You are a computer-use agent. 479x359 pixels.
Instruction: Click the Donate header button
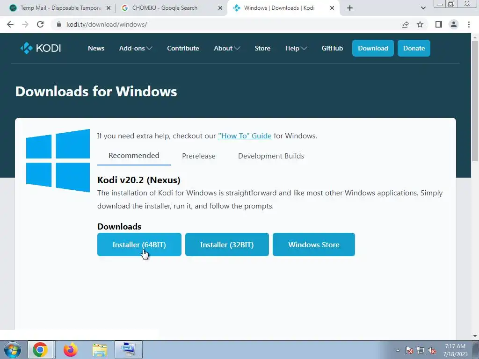point(414,48)
